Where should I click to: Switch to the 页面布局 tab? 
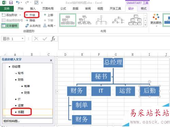click(x=48, y=8)
